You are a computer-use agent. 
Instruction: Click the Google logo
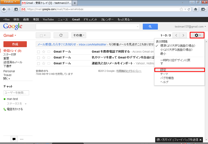pyautogui.click(x=13, y=27)
